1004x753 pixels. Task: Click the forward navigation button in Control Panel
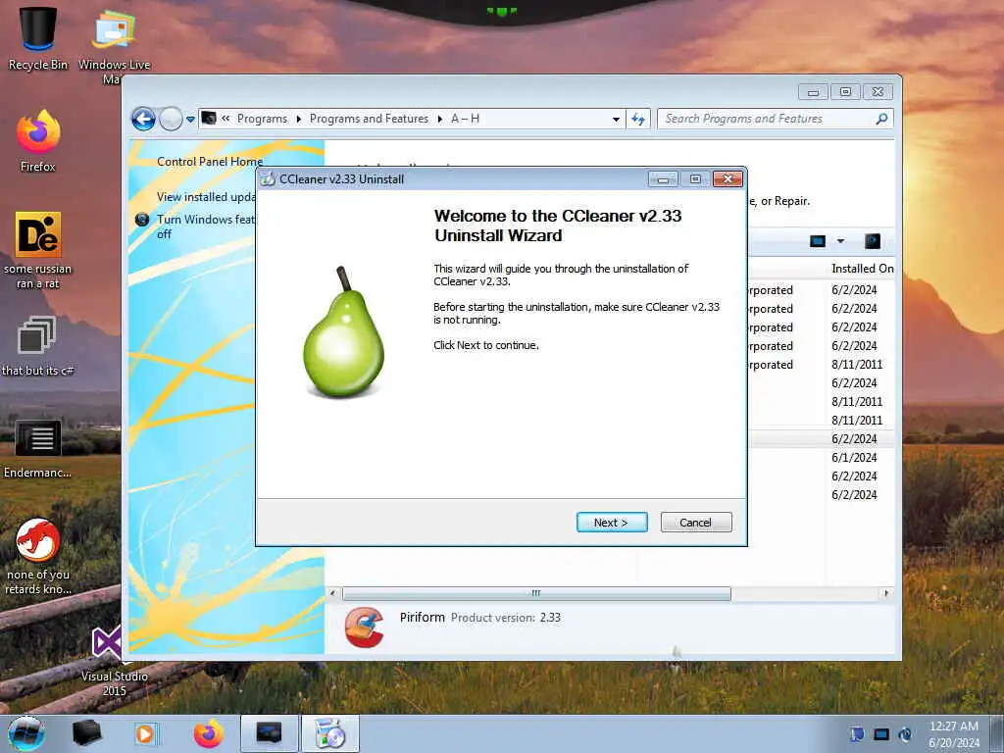pyautogui.click(x=171, y=119)
